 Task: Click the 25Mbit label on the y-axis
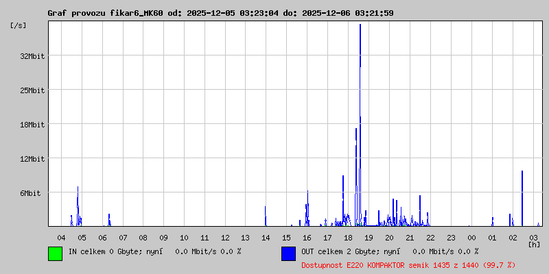pos(32,90)
